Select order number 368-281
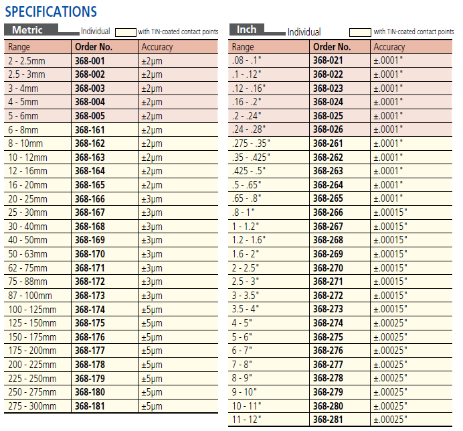463x431 pixels. coord(328,420)
